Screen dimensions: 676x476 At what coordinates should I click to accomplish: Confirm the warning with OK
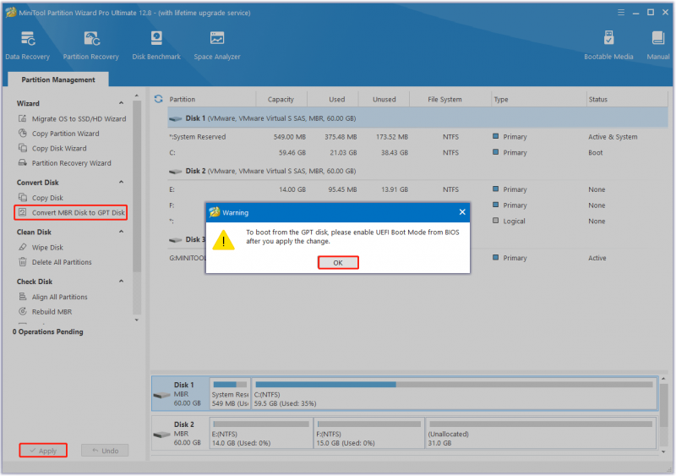[x=338, y=262]
